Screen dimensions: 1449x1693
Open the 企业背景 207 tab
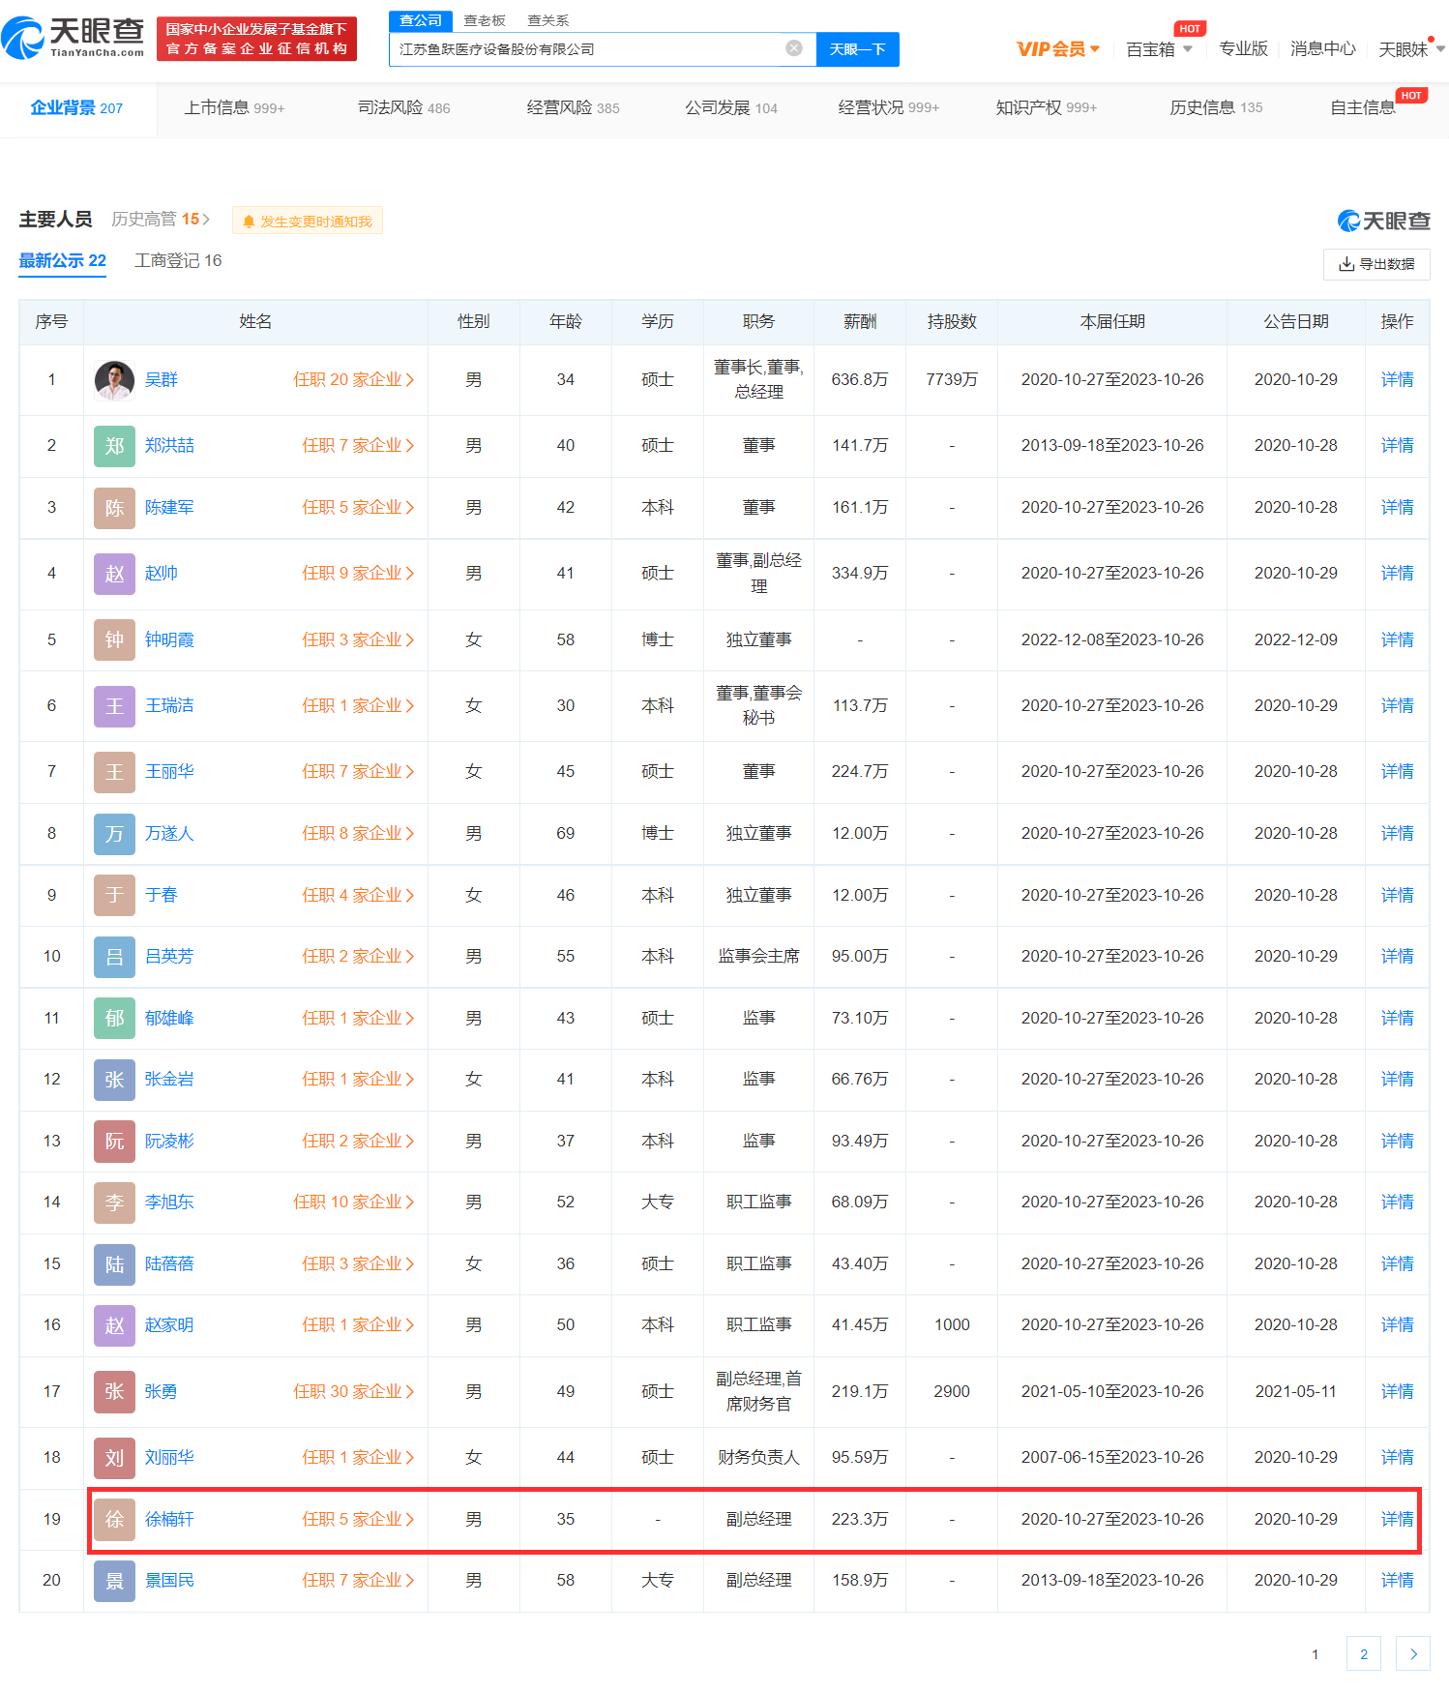click(76, 108)
